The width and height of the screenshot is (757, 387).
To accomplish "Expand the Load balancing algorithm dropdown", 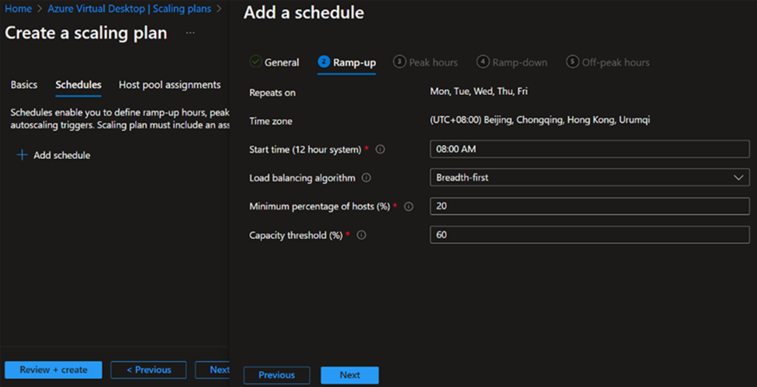I will (x=738, y=178).
